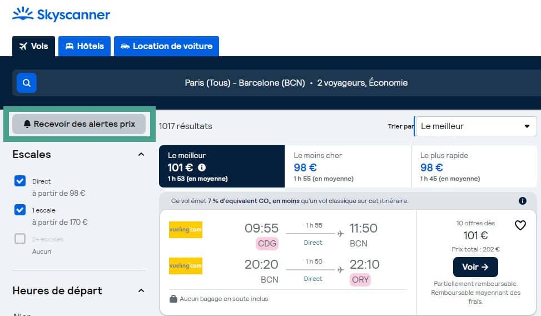Switch to the Vols tab

click(33, 46)
